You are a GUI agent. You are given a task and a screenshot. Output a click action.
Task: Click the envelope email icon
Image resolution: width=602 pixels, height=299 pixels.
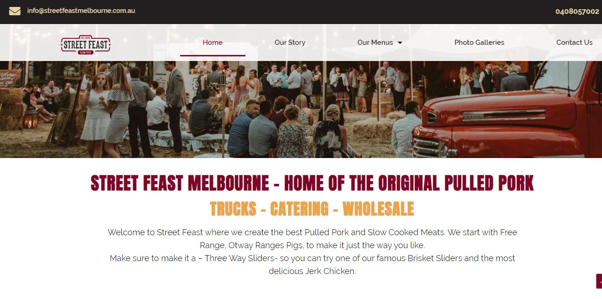15,11
